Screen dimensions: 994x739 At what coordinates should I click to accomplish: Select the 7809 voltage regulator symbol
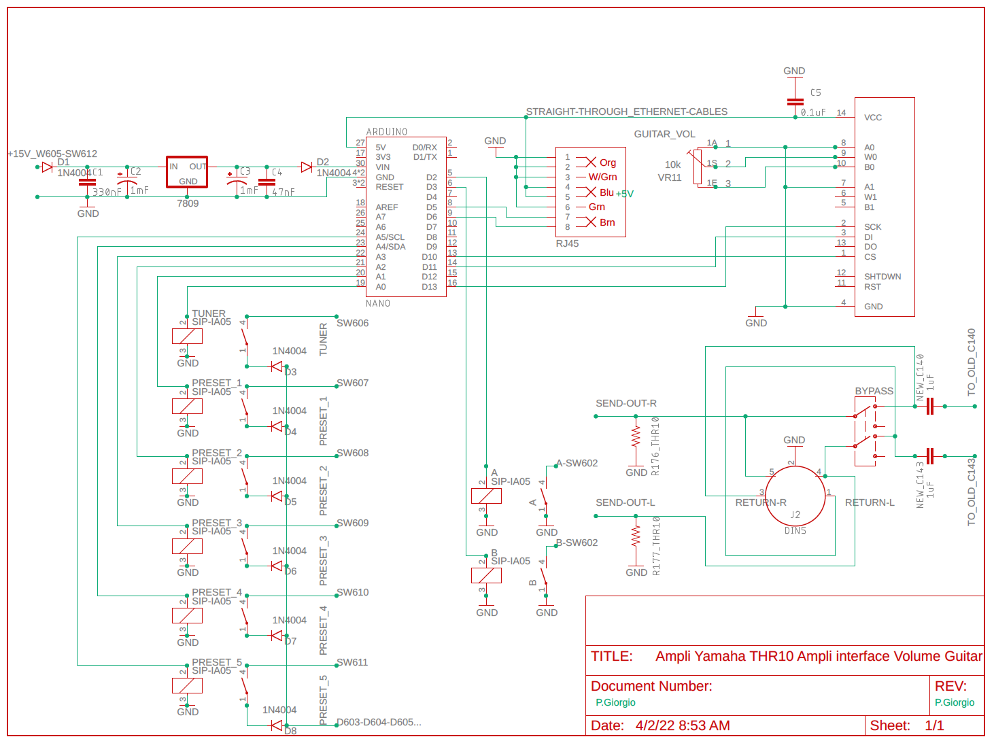tap(187, 172)
